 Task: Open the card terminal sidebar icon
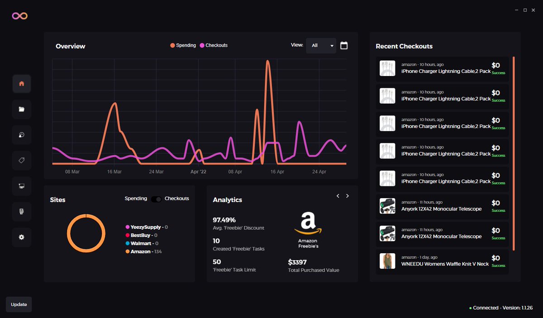click(22, 211)
